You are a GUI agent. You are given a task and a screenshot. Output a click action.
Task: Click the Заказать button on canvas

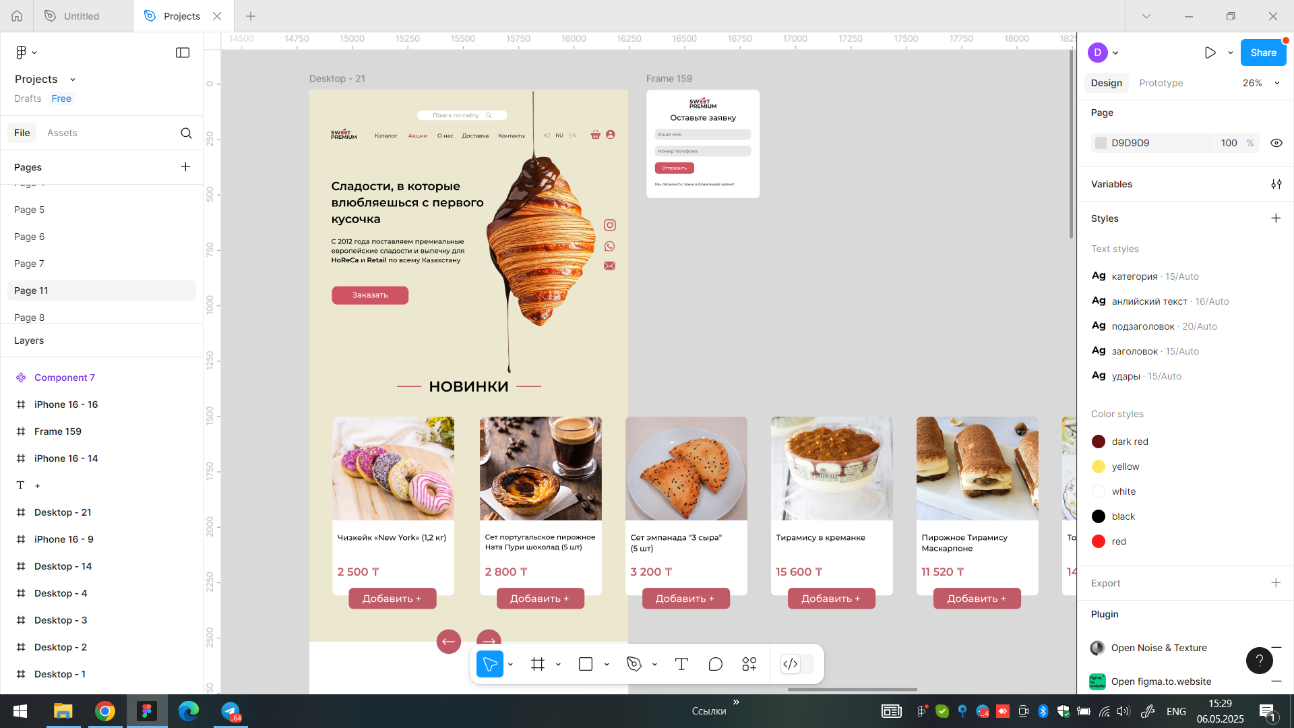(x=370, y=295)
